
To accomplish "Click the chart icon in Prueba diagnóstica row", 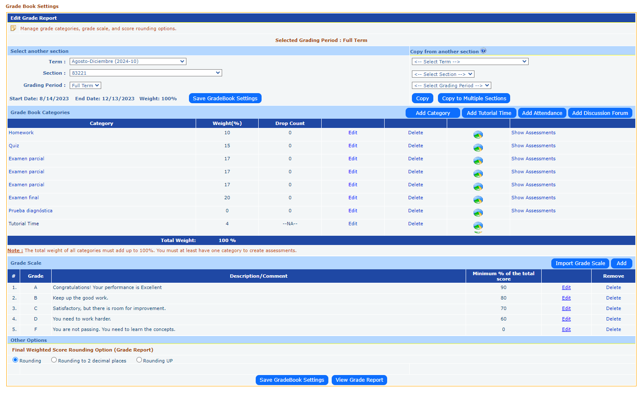I will pyautogui.click(x=478, y=213).
